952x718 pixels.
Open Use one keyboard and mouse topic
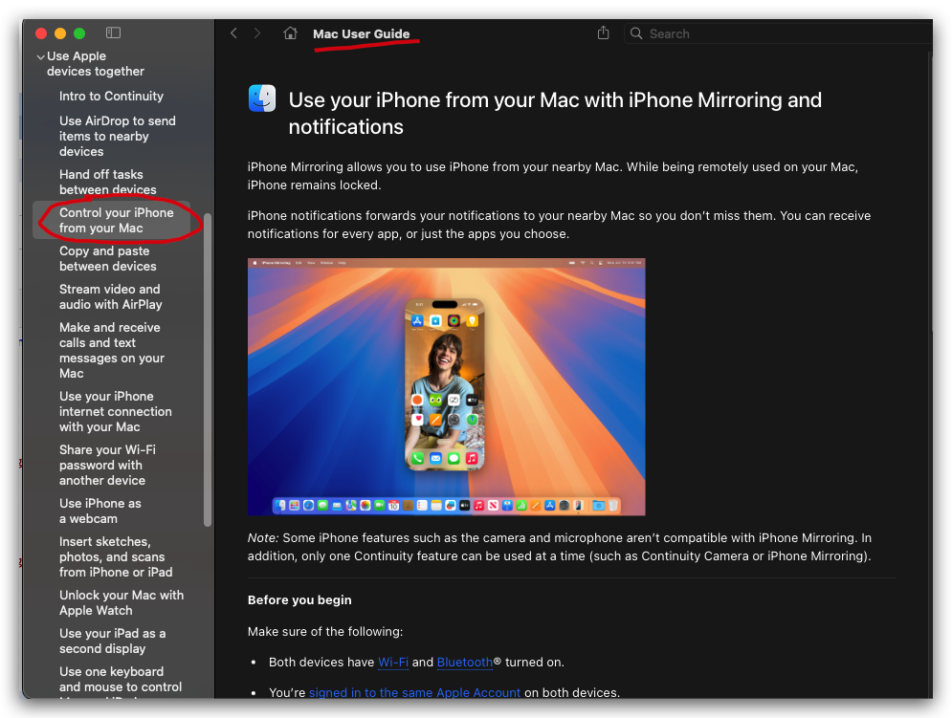[121, 679]
